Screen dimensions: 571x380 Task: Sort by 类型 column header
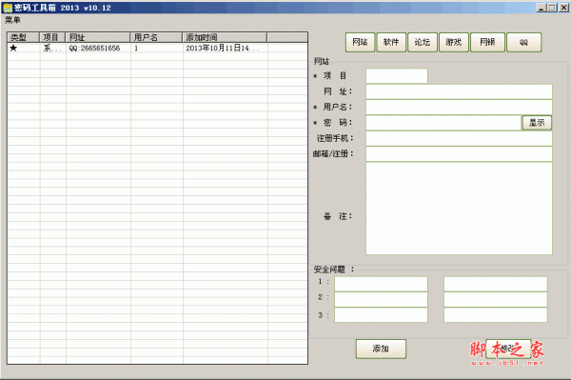click(23, 37)
